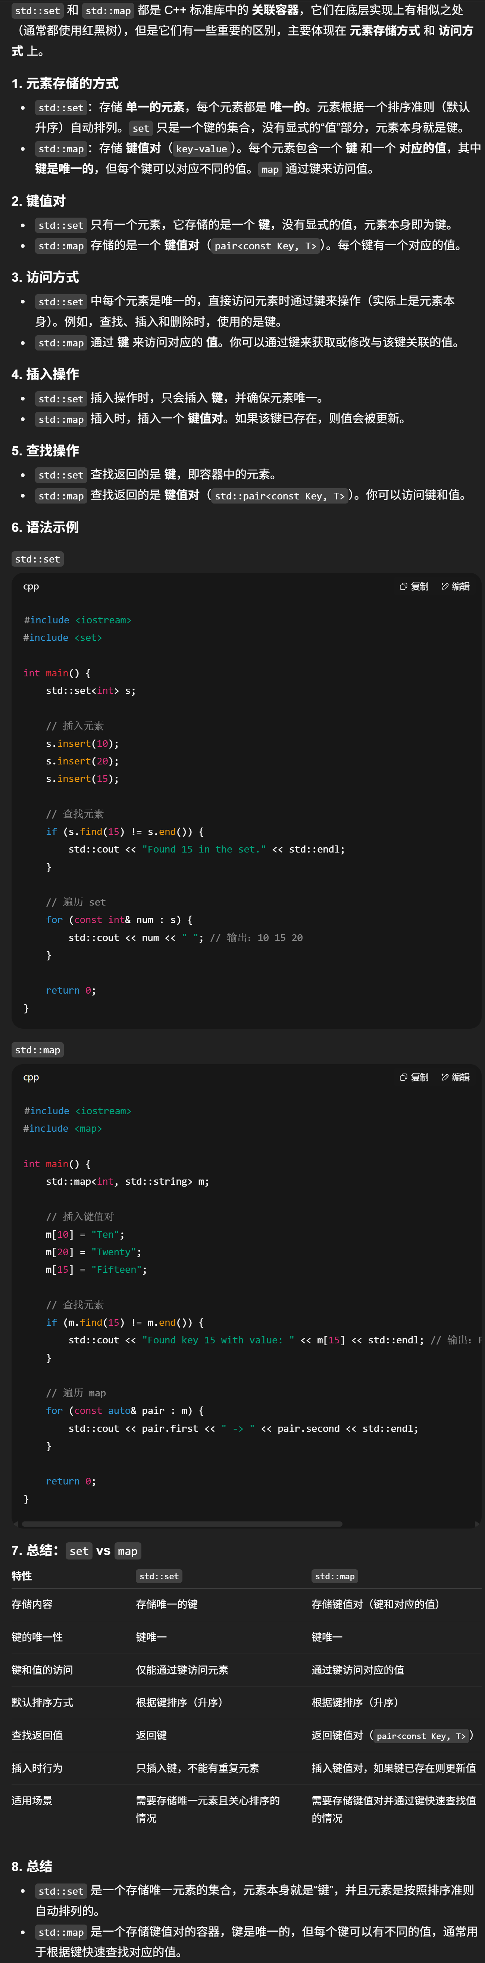
Task: Click the code line "std::set<int> s;"
Action: [x=91, y=691]
